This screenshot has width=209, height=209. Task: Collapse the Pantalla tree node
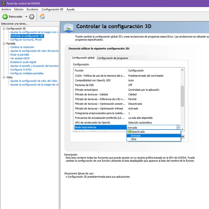click(x=4, y=43)
